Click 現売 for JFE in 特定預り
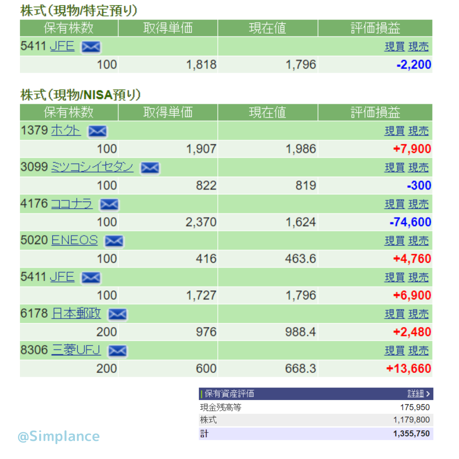 418,47
